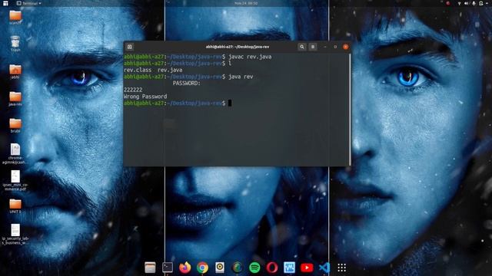Launch Spotify from the dock
This screenshot has height=276, width=492.
point(254,268)
